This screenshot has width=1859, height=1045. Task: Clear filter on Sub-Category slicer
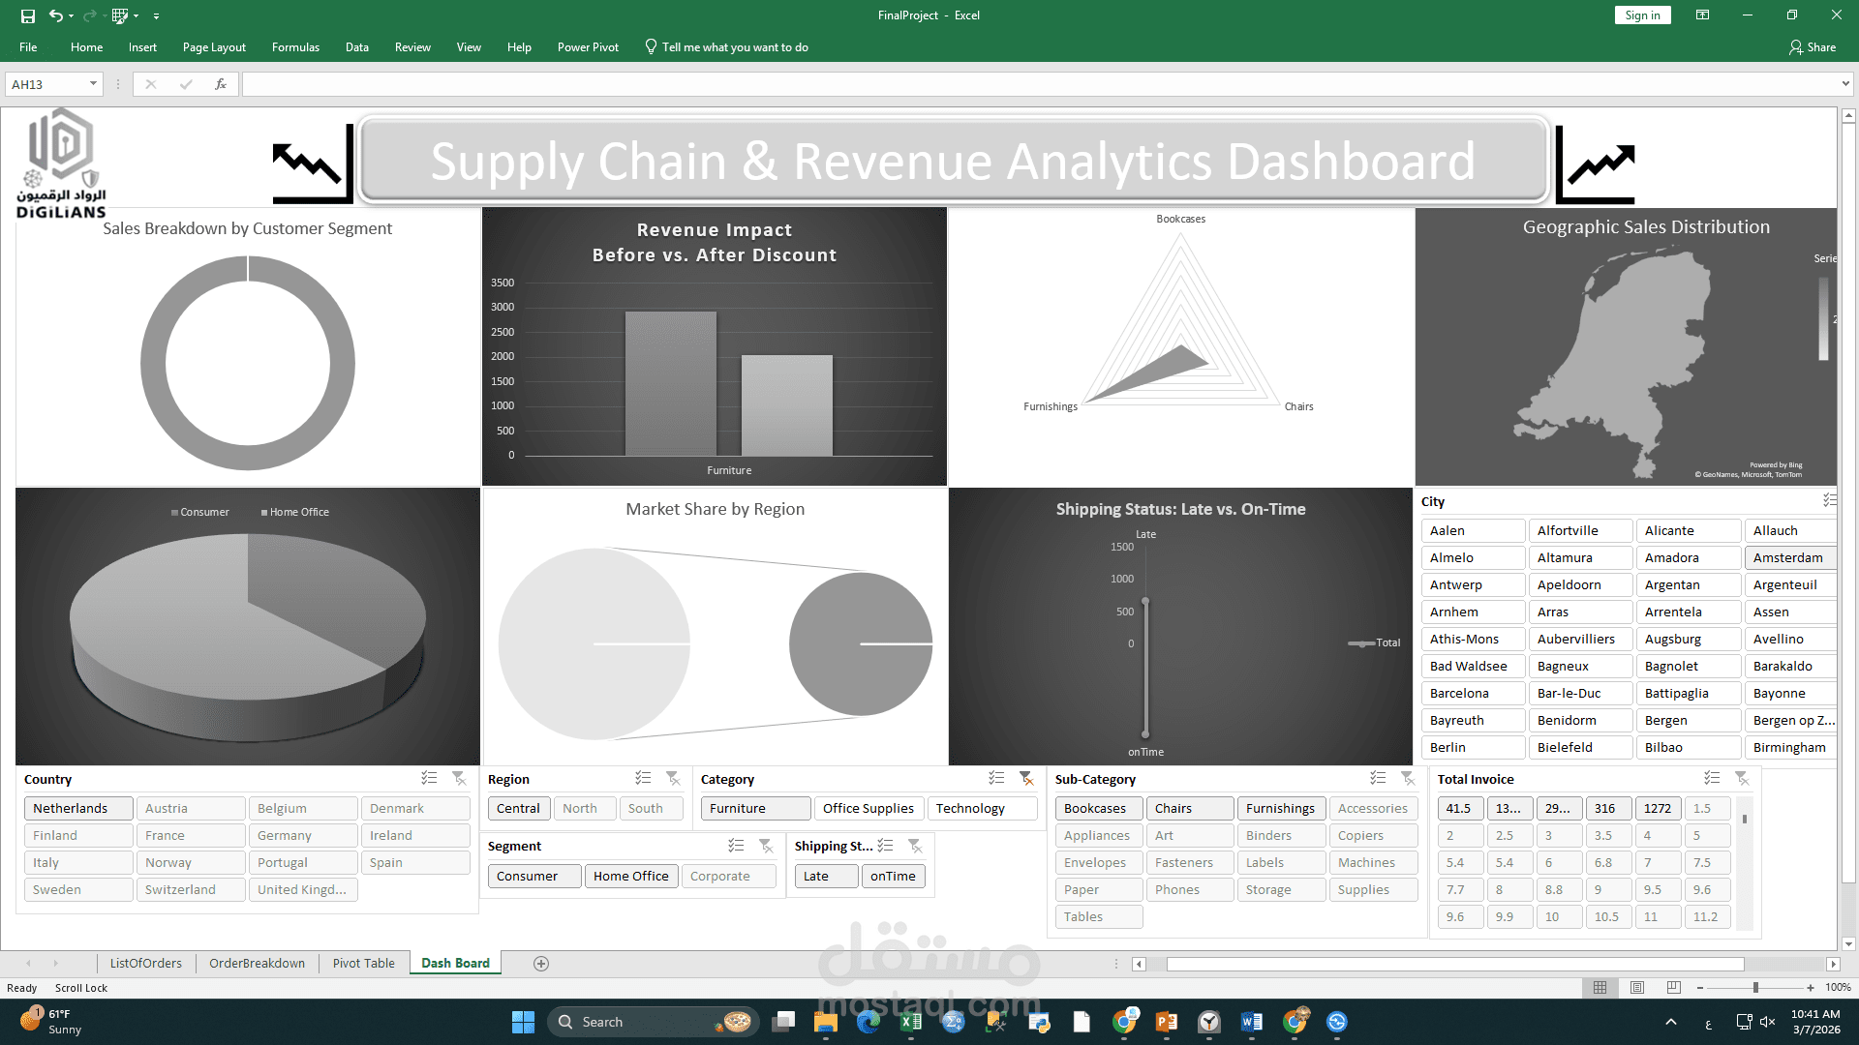[x=1408, y=779]
